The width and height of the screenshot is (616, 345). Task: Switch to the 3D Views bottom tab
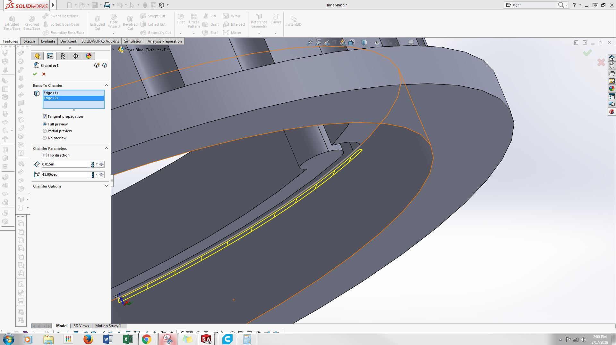coord(81,326)
